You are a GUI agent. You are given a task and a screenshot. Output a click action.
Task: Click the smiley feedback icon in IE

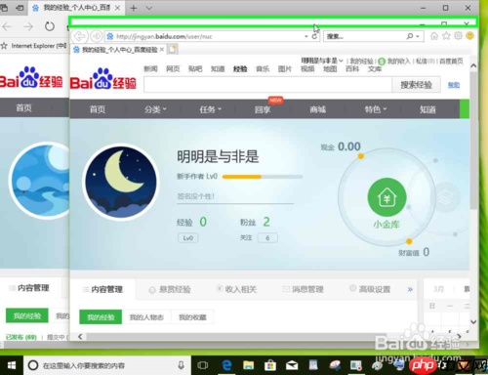pos(469,35)
